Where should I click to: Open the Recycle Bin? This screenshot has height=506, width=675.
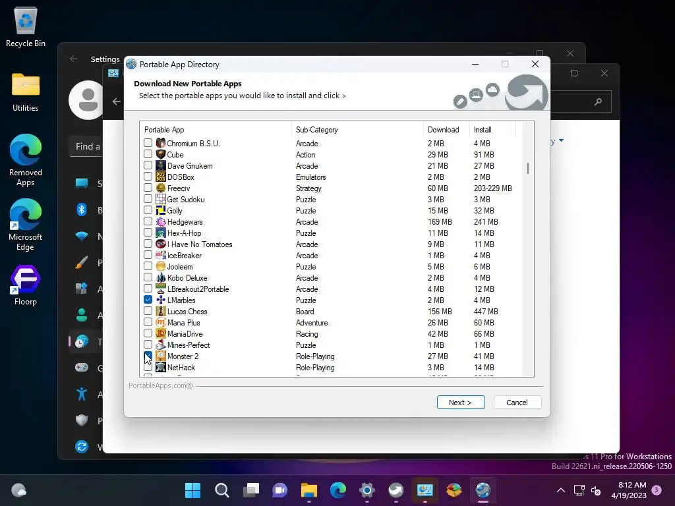pyautogui.click(x=26, y=26)
